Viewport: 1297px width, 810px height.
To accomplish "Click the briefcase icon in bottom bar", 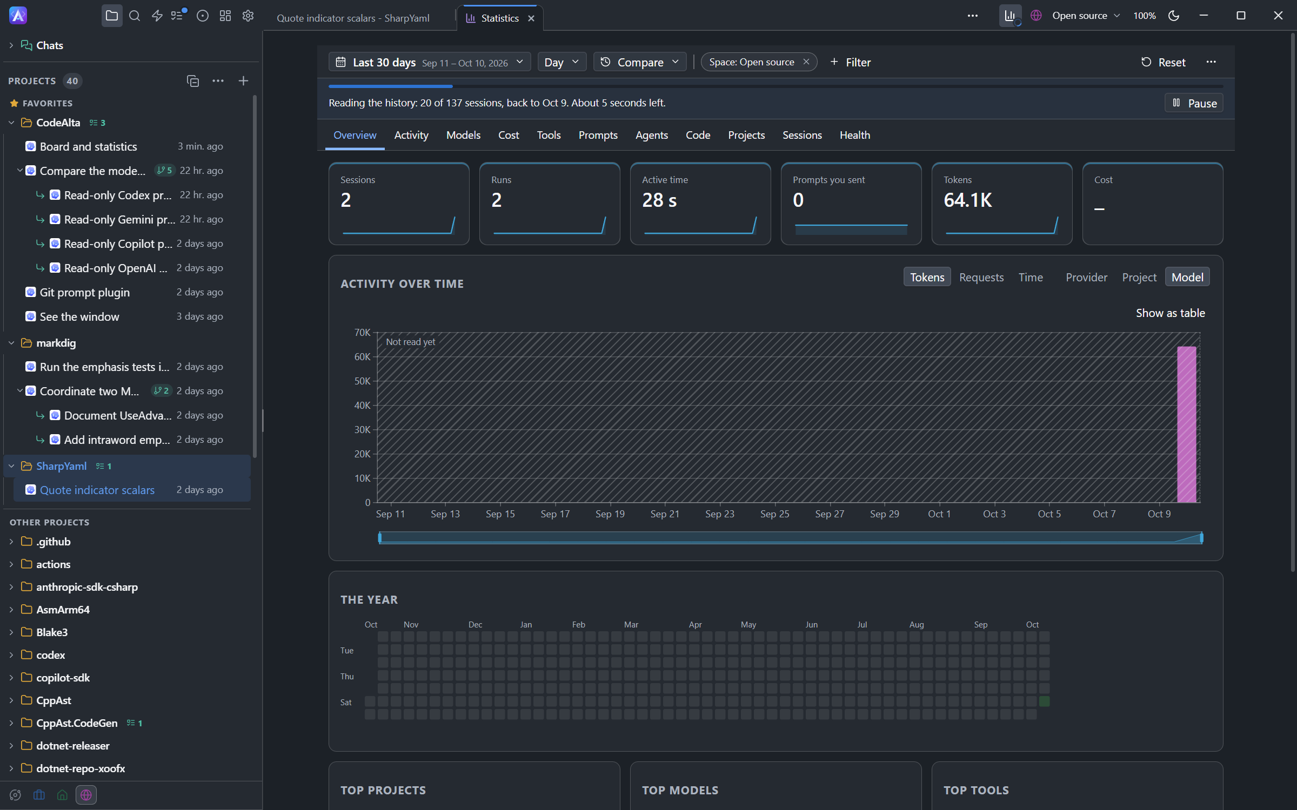I will coord(39,795).
